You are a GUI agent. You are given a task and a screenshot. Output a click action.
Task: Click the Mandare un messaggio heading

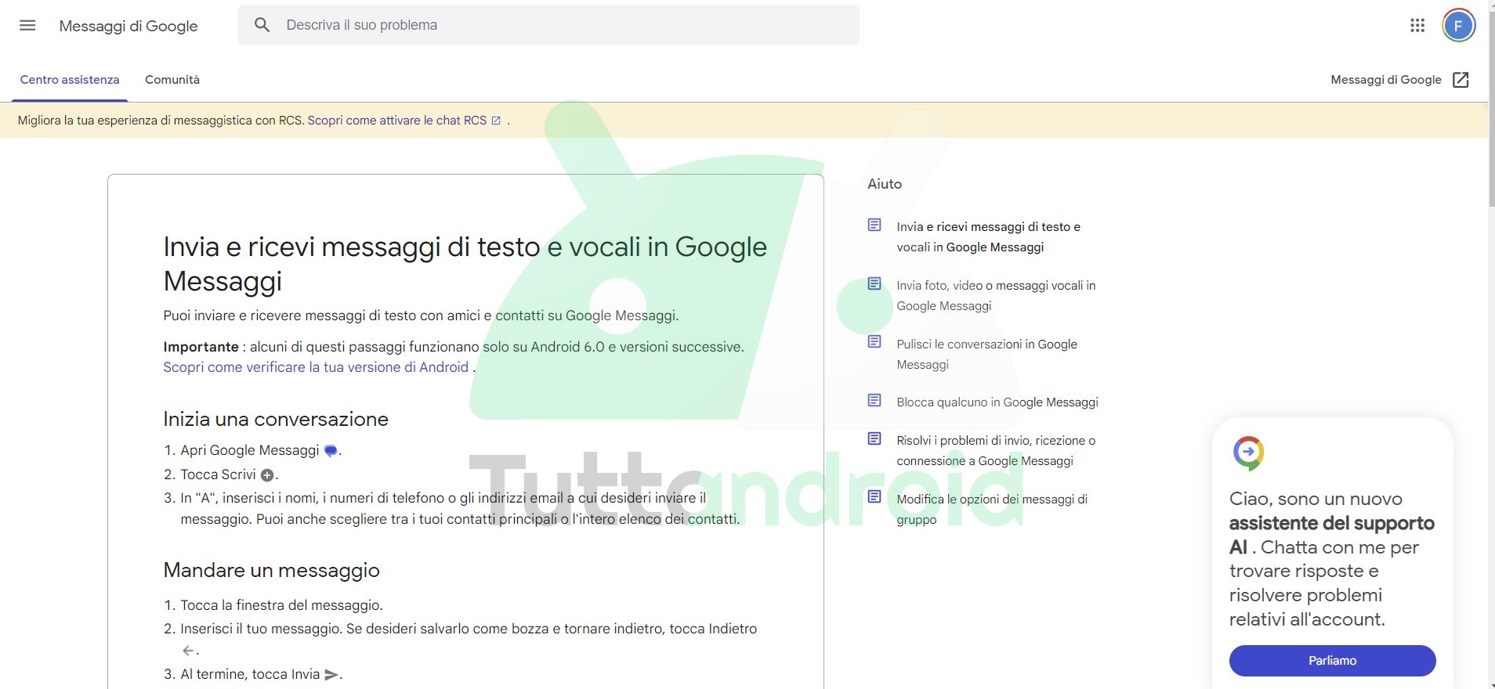271,570
